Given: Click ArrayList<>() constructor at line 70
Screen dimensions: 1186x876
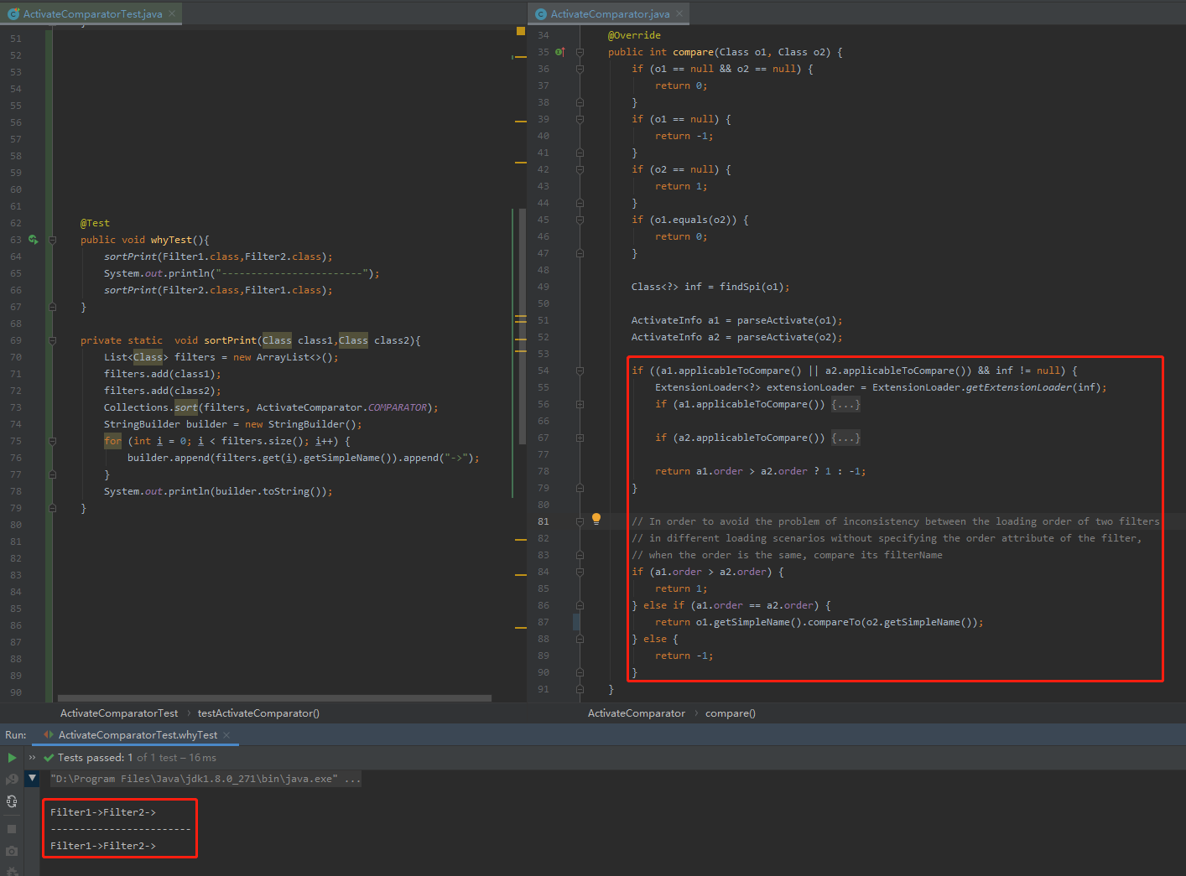Looking at the screenshot, I should [x=294, y=357].
